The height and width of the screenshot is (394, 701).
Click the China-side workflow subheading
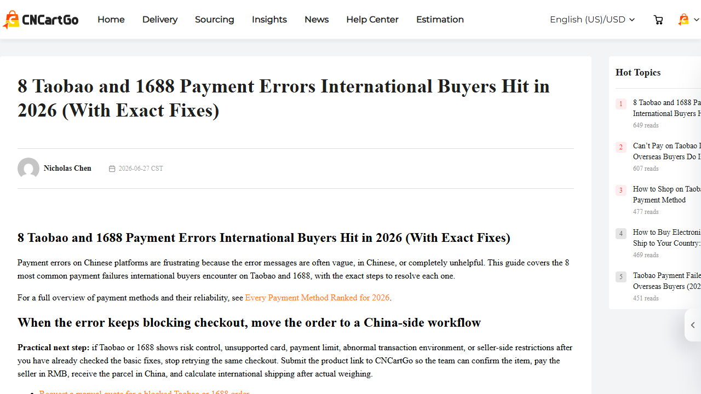click(249, 322)
